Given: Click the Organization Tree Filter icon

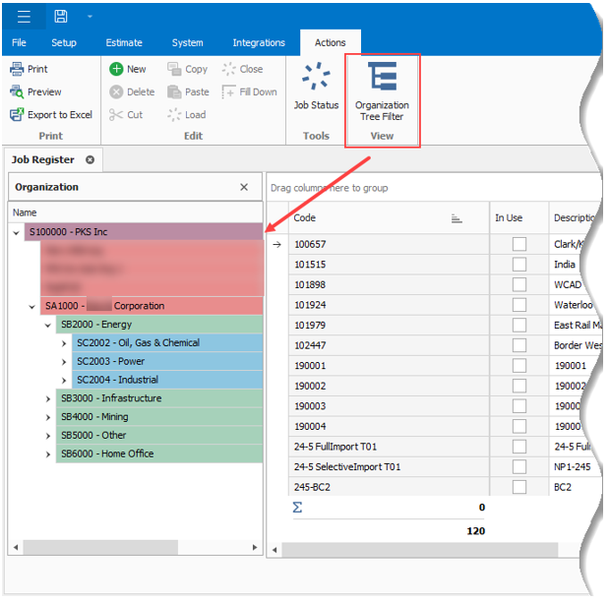Looking at the screenshot, I should [382, 79].
